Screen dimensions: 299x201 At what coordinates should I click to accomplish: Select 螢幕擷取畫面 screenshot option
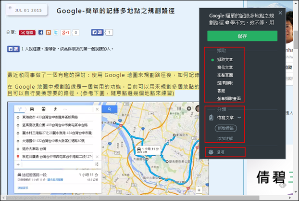[x=229, y=99]
